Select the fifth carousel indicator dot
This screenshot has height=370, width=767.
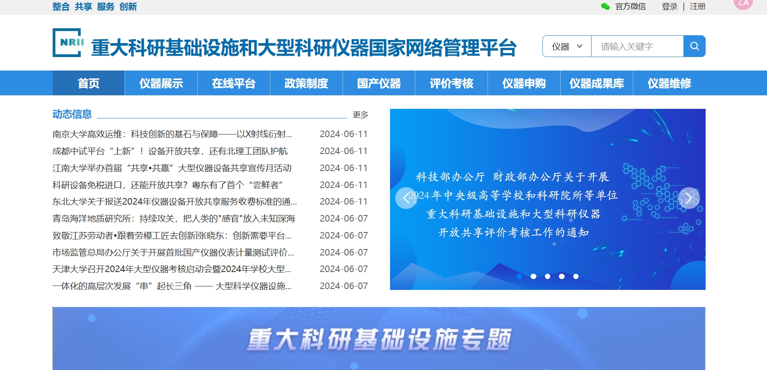(x=576, y=276)
